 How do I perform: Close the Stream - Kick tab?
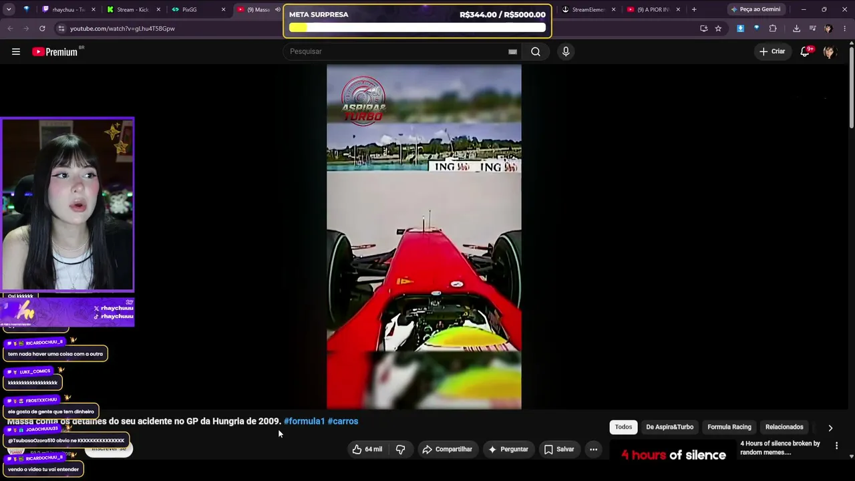pyautogui.click(x=158, y=9)
